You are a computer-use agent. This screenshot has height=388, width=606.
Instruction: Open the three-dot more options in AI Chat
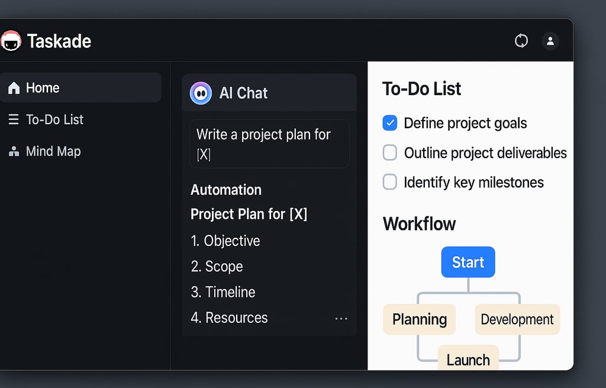[x=341, y=319]
